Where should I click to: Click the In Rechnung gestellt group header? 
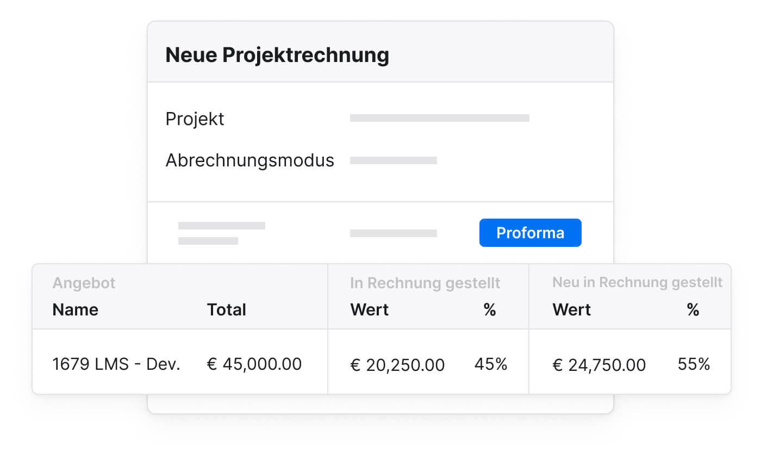click(425, 283)
